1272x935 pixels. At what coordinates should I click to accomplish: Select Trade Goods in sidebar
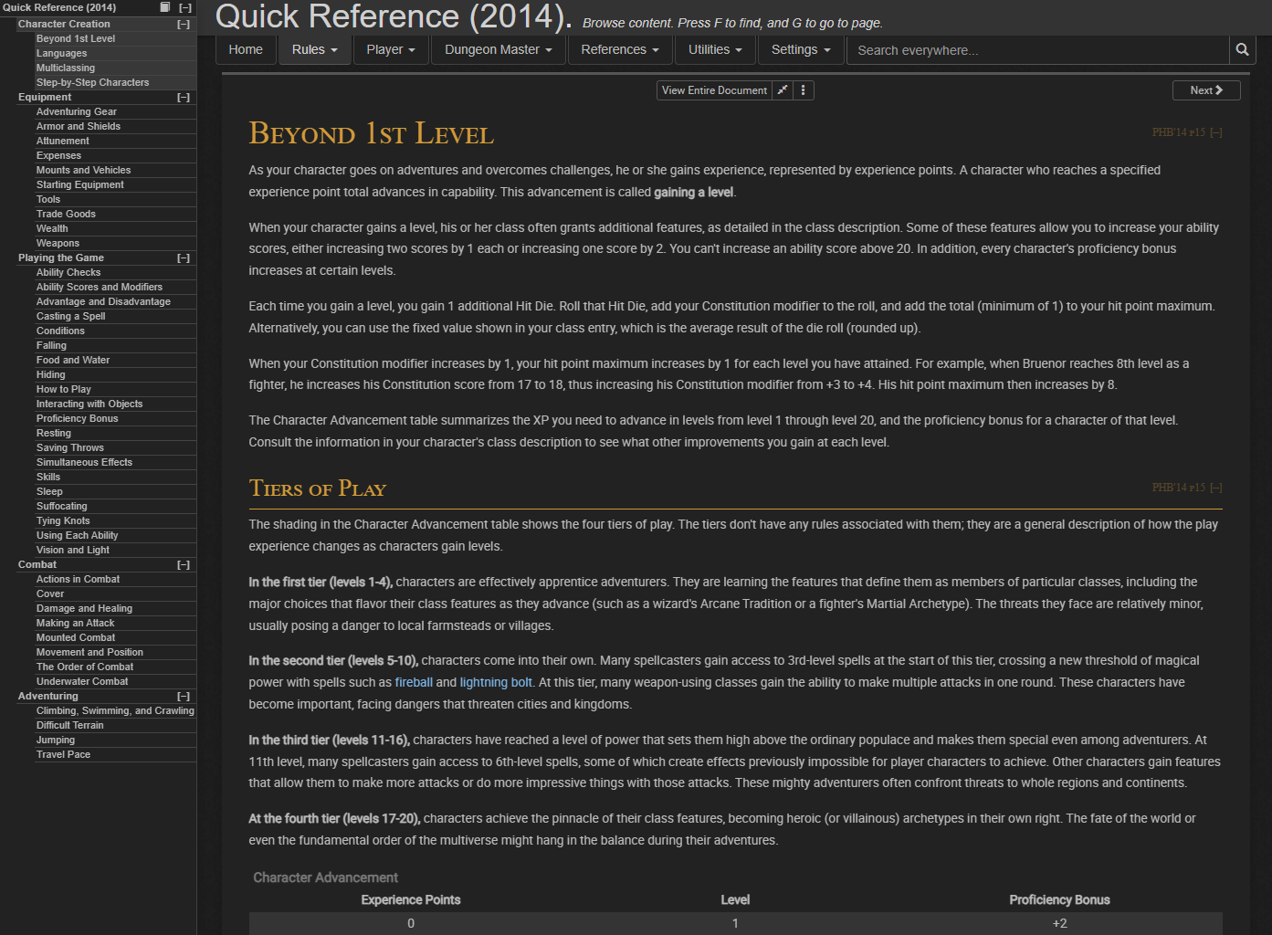click(116, 215)
